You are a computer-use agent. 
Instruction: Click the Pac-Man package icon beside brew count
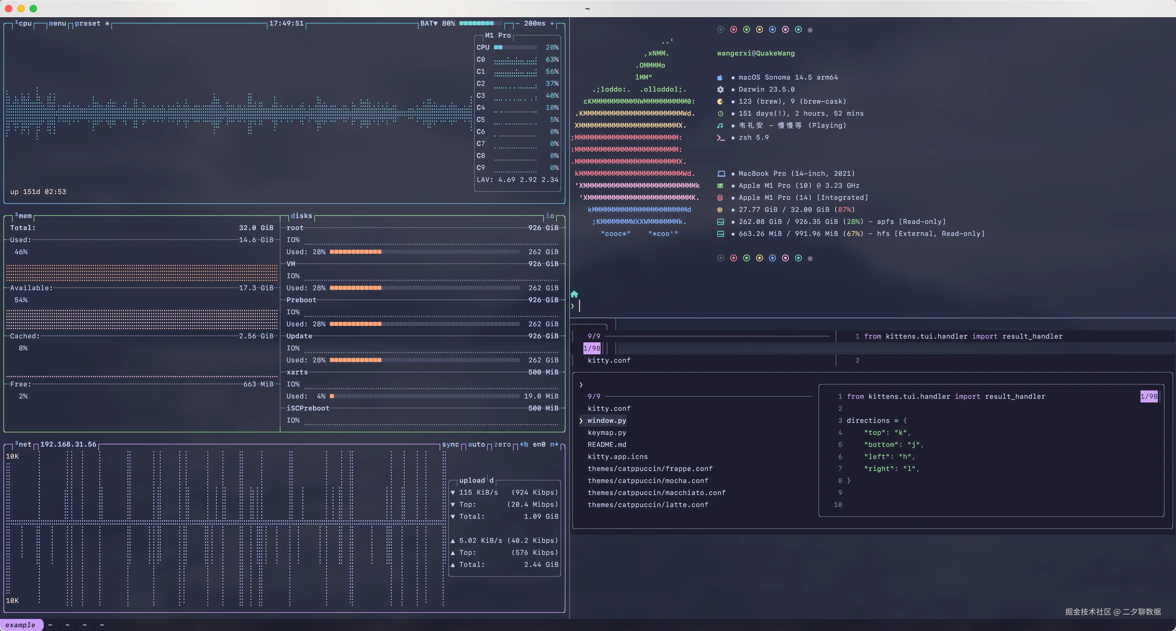(720, 102)
